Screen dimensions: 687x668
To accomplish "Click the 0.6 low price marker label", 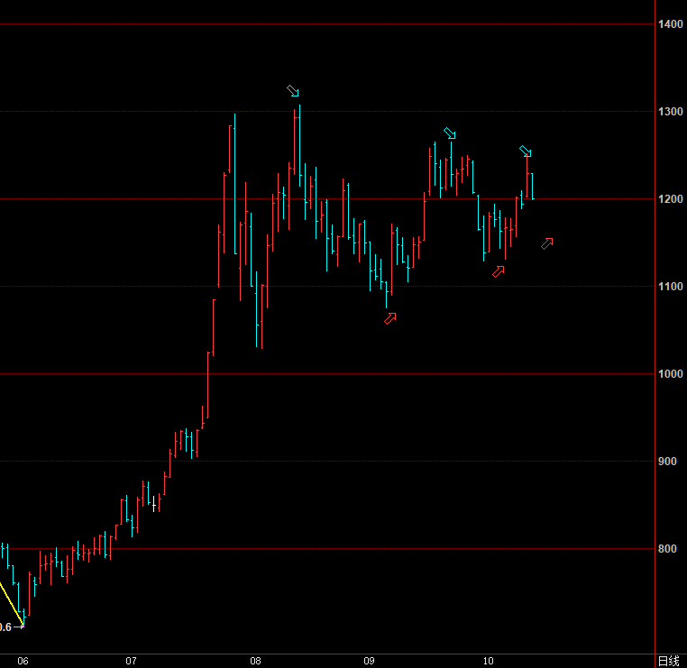I will [x=5, y=627].
